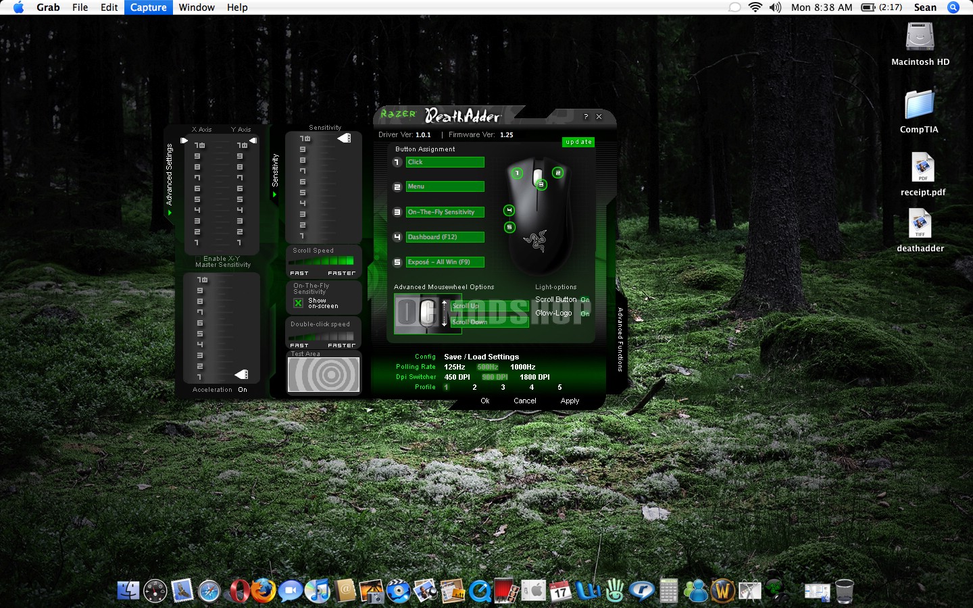Launch Safari compass icon in Dock
This screenshot has height=608, width=973.
point(209,591)
